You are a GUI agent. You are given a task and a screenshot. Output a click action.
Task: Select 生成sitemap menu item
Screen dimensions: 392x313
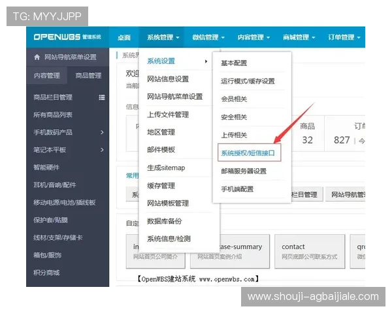point(166,168)
